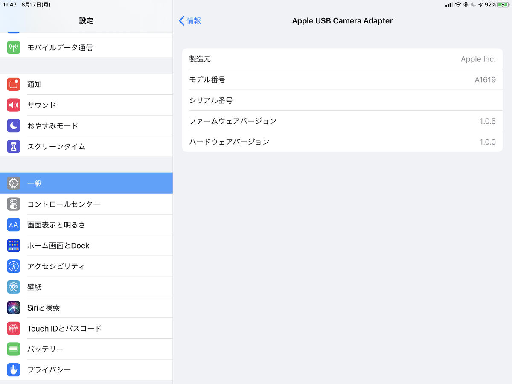The height and width of the screenshot is (384, 512).
Task: Open 壁紙 (Wallpaper) settings
Action: click(86, 287)
